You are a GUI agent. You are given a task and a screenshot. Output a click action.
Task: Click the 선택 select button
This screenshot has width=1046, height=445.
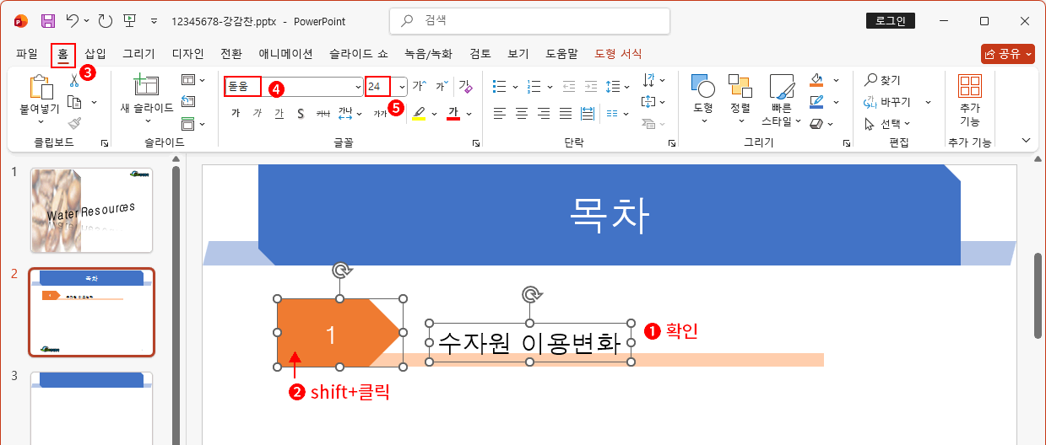[x=887, y=124]
